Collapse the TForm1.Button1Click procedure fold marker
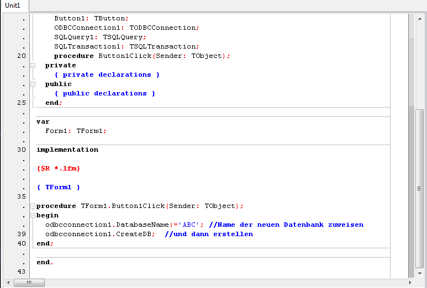Screen dimensions: 427x288 pyautogui.click(x=33, y=206)
